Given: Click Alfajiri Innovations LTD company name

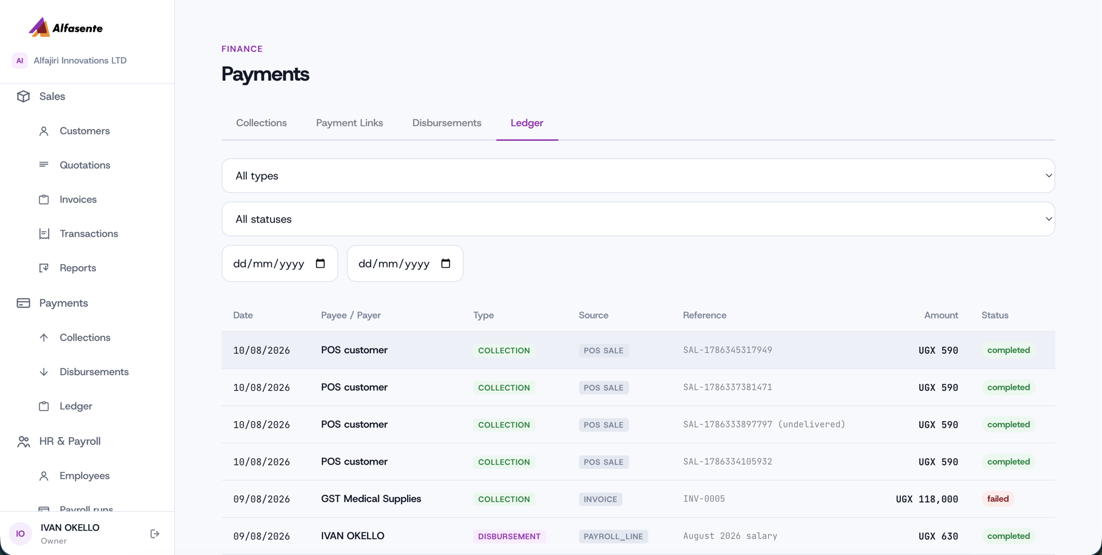Looking at the screenshot, I should (x=80, y=61).
